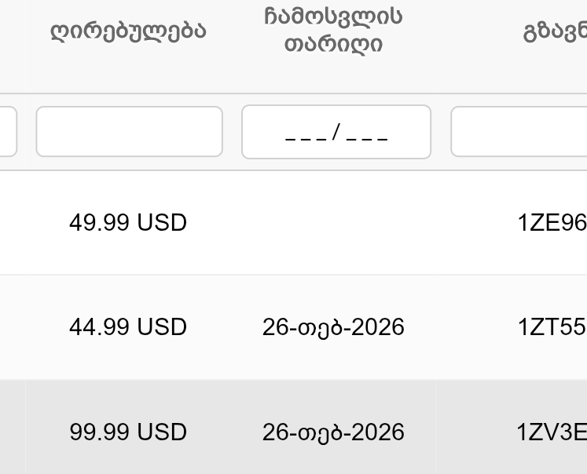Click the arrival date filter input
587x474 pixels.
coord(336,132)
